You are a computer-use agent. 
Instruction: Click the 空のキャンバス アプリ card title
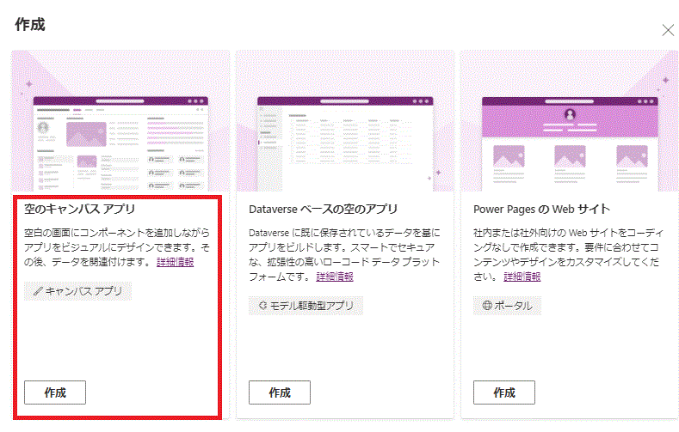(x=80, y=209)
